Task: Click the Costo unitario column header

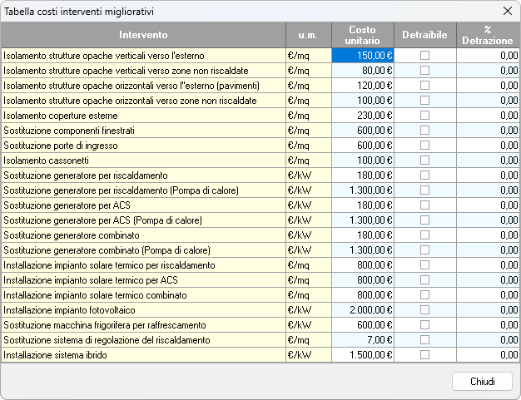Action: click(x=363, y=35)
